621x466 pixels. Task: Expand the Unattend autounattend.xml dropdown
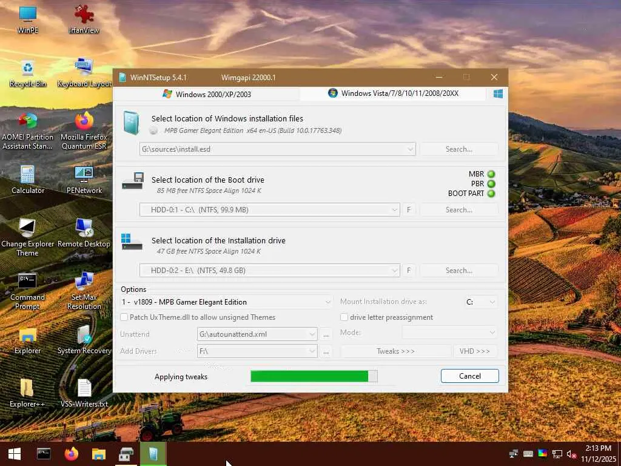click(x=312, y=334)
